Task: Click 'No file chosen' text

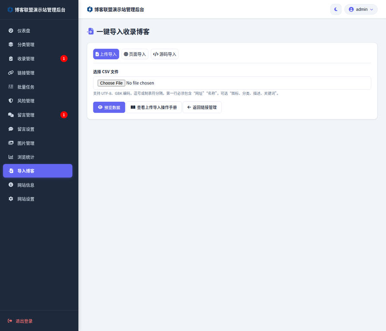Action: (140, 83)
